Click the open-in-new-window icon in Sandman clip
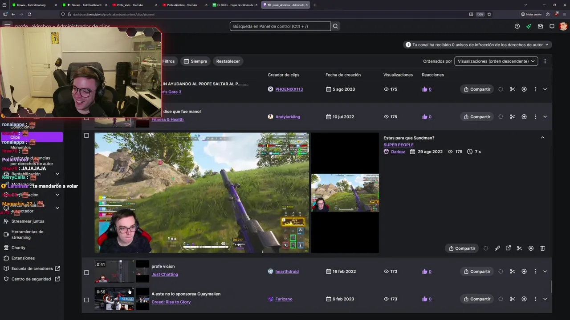The height and width of the screenshot is (320, 570). pos(508,248)
